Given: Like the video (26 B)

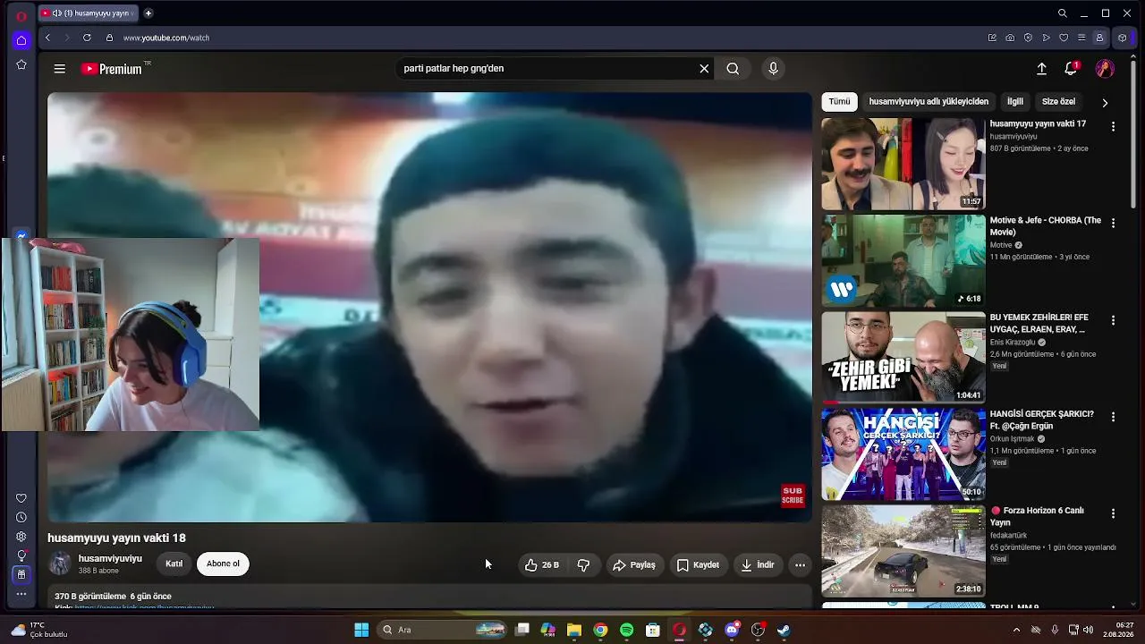Looking at the screenshot, I should (542, 564).
